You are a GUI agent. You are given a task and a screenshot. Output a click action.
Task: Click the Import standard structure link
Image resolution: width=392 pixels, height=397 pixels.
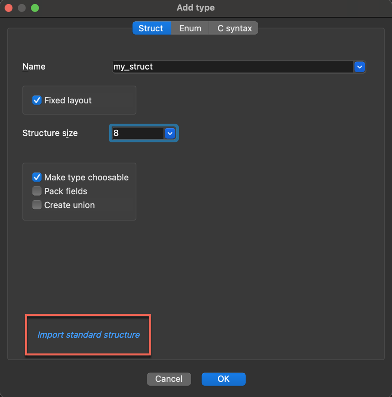coord(88,335)
